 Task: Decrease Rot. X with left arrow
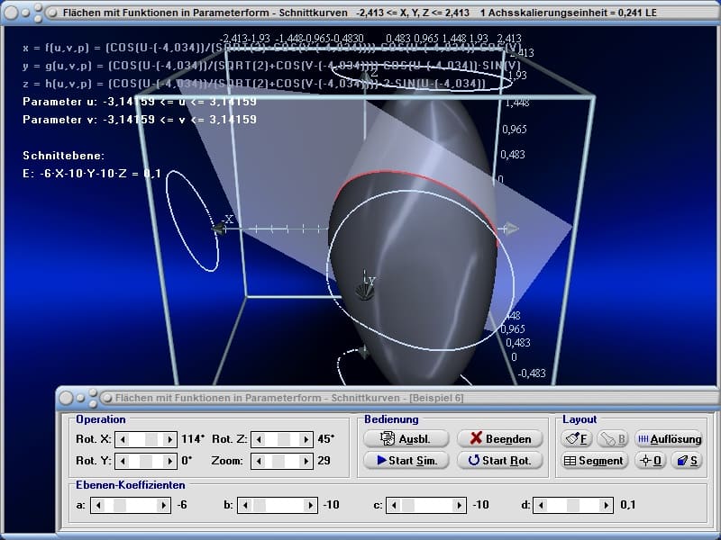(x=123, y=439)
